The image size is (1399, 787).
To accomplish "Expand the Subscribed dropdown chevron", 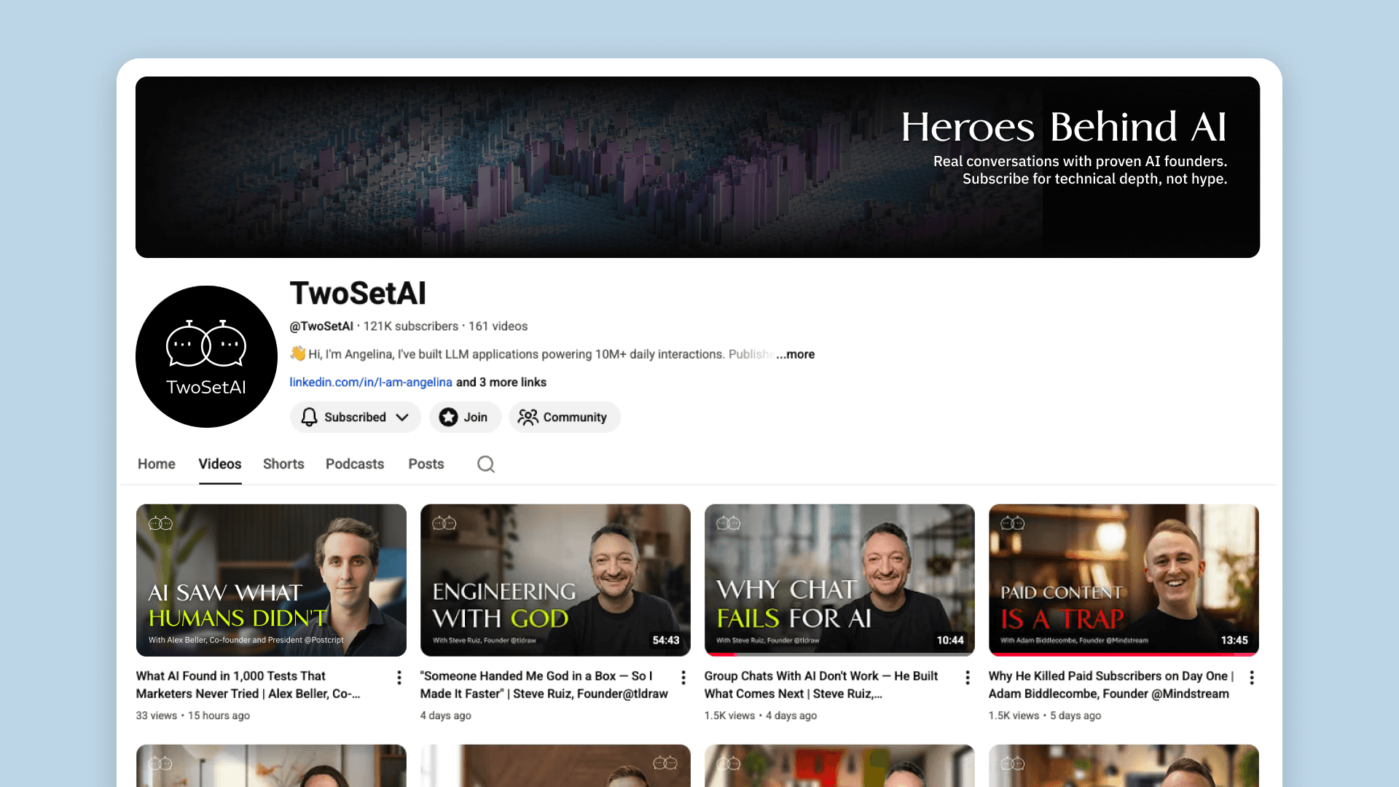I will 402,417.
